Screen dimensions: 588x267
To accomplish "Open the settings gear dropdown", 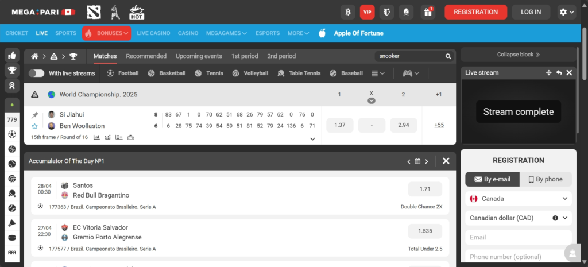I will [567, 12].
